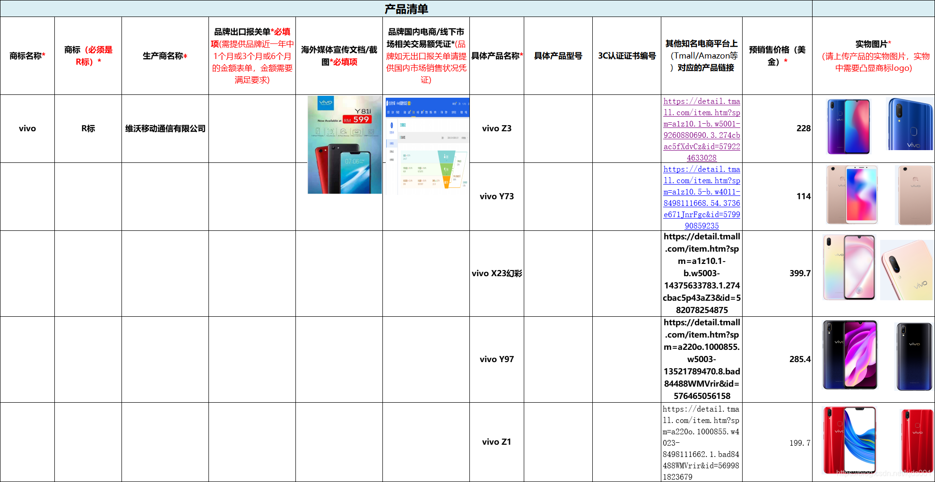The image size is (935, 482).
Task: Click the vivo Y97 product name cell
Action: [497, 359]
